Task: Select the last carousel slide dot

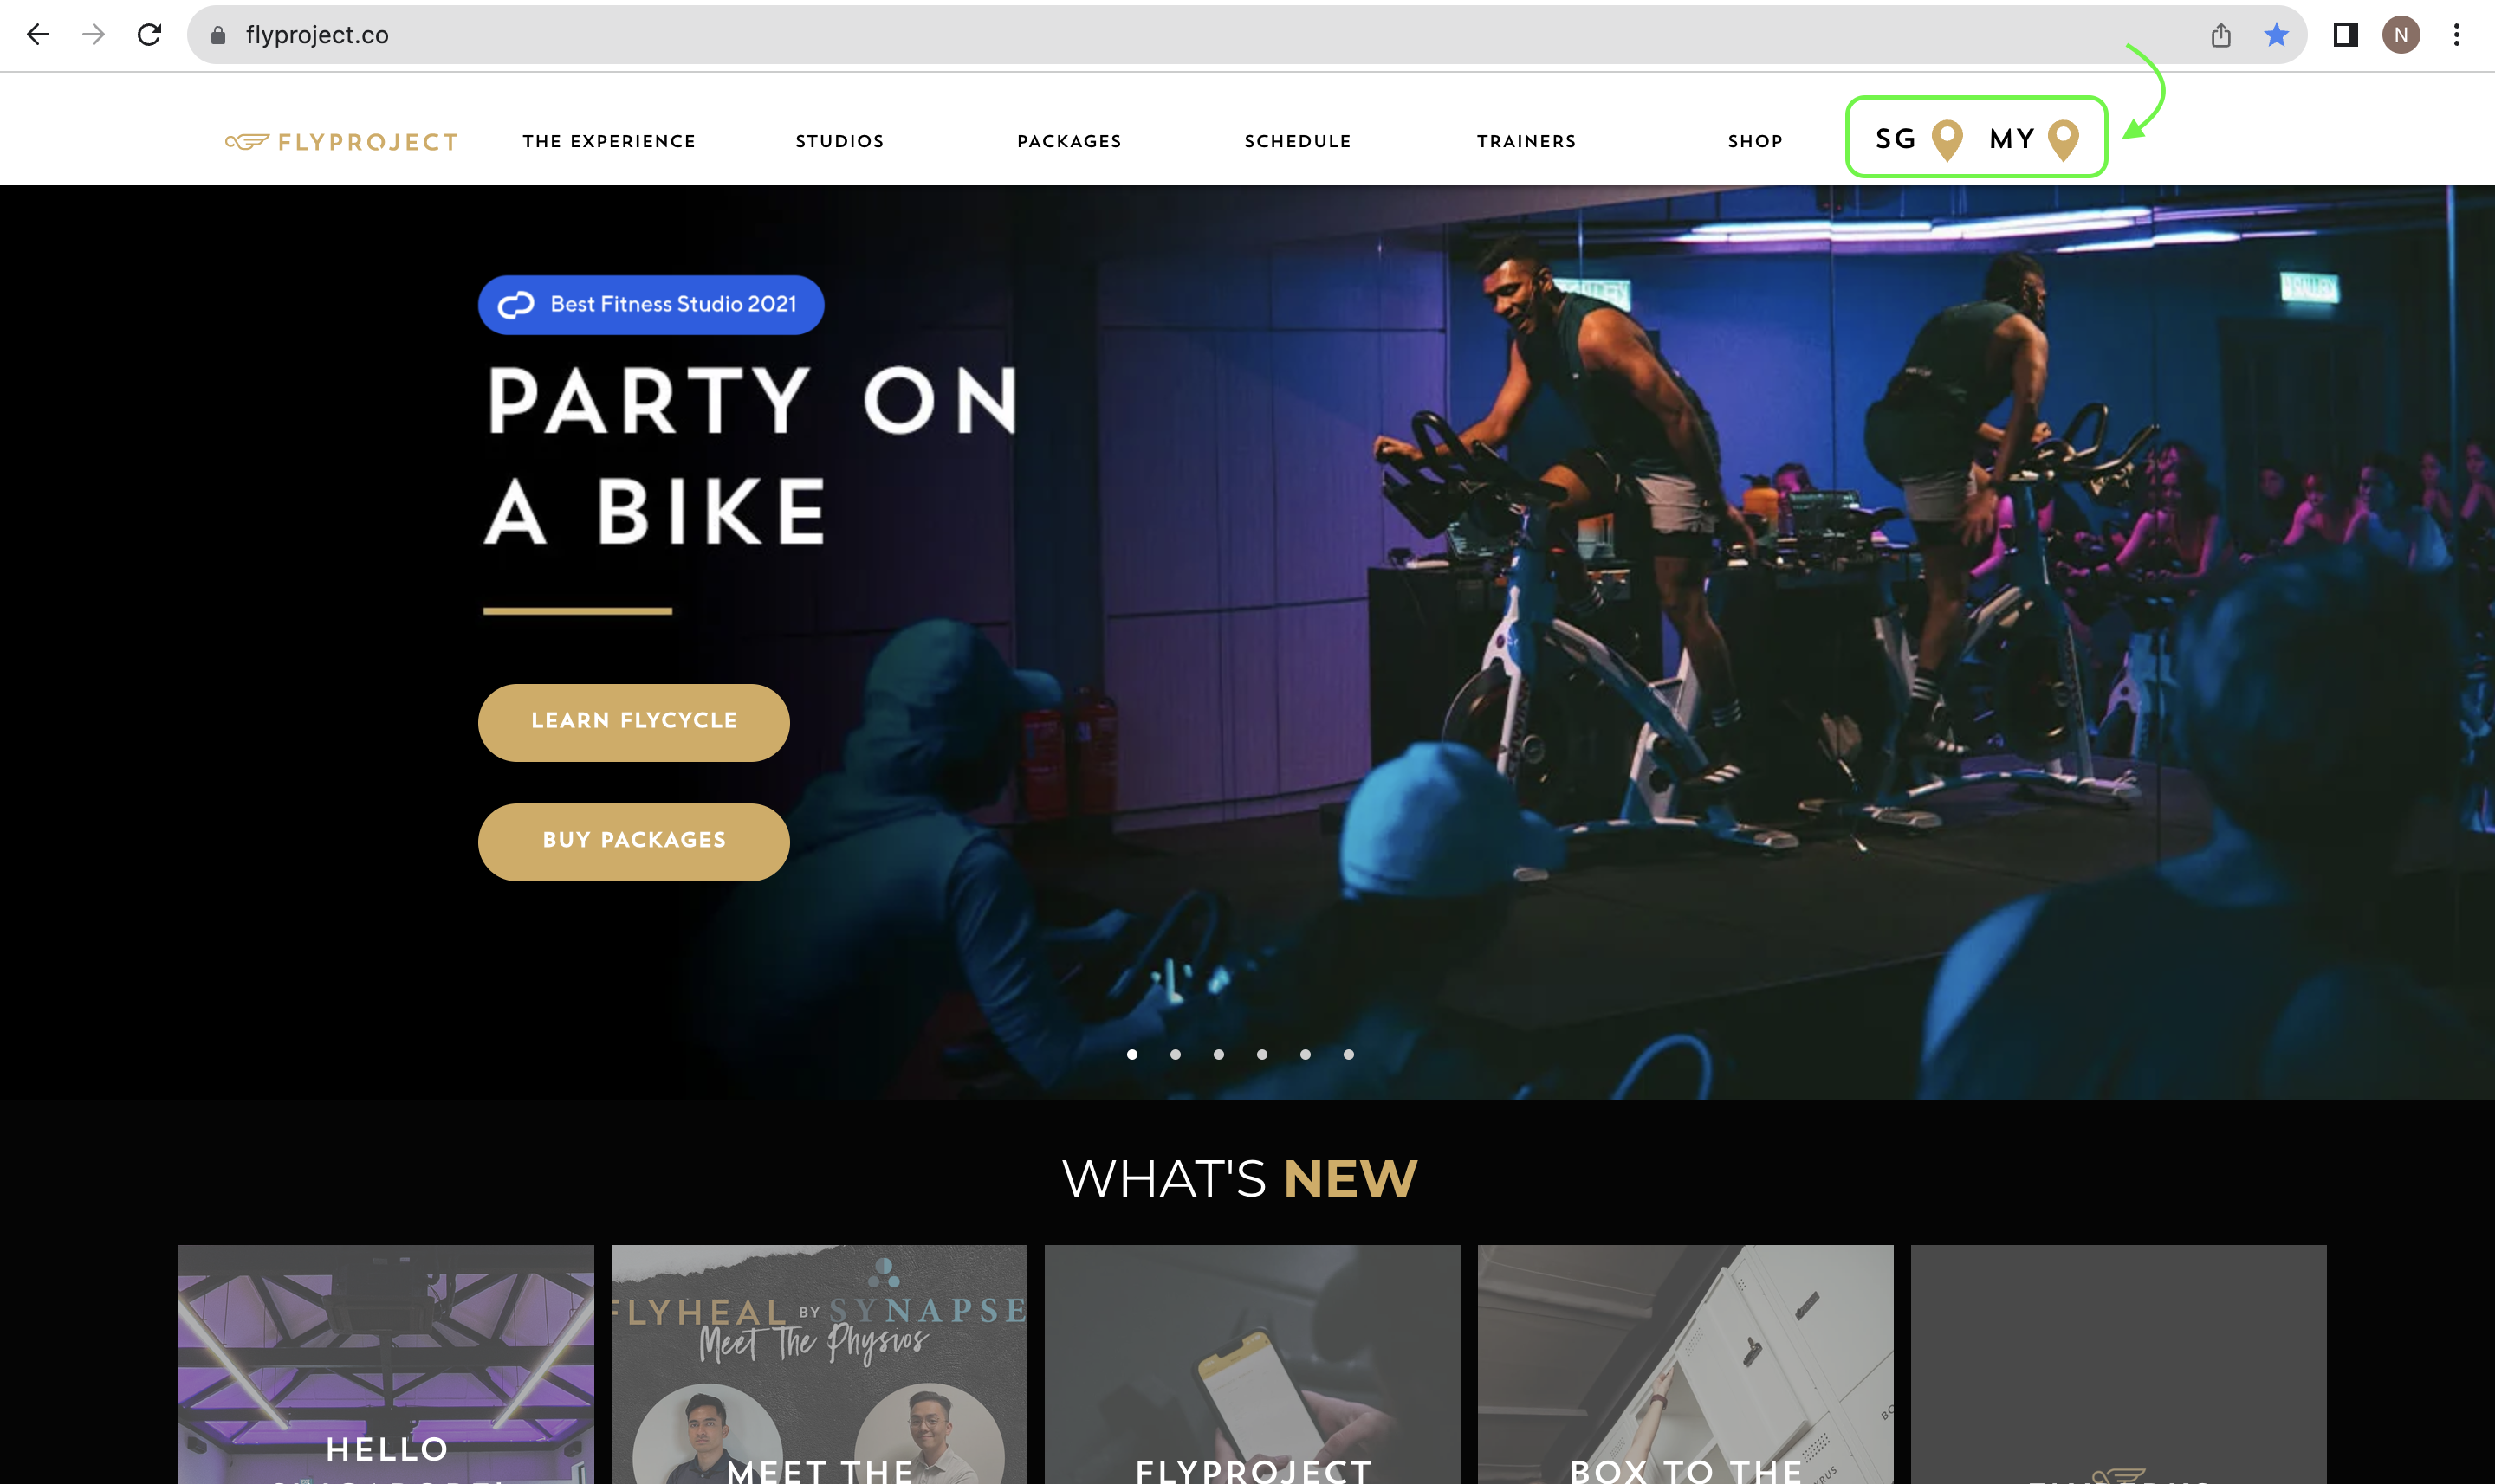Action: tap(1349, 1054)
